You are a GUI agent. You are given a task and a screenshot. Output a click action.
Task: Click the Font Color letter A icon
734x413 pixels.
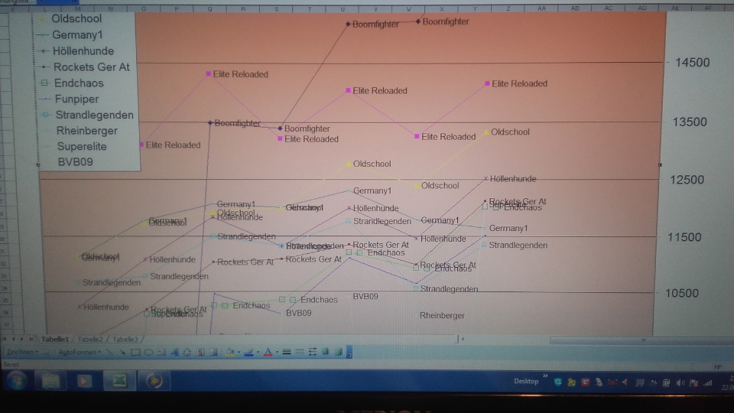click(267, 353)
